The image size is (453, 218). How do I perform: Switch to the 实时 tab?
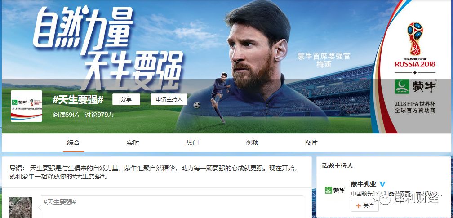click(x=133, y=142)
